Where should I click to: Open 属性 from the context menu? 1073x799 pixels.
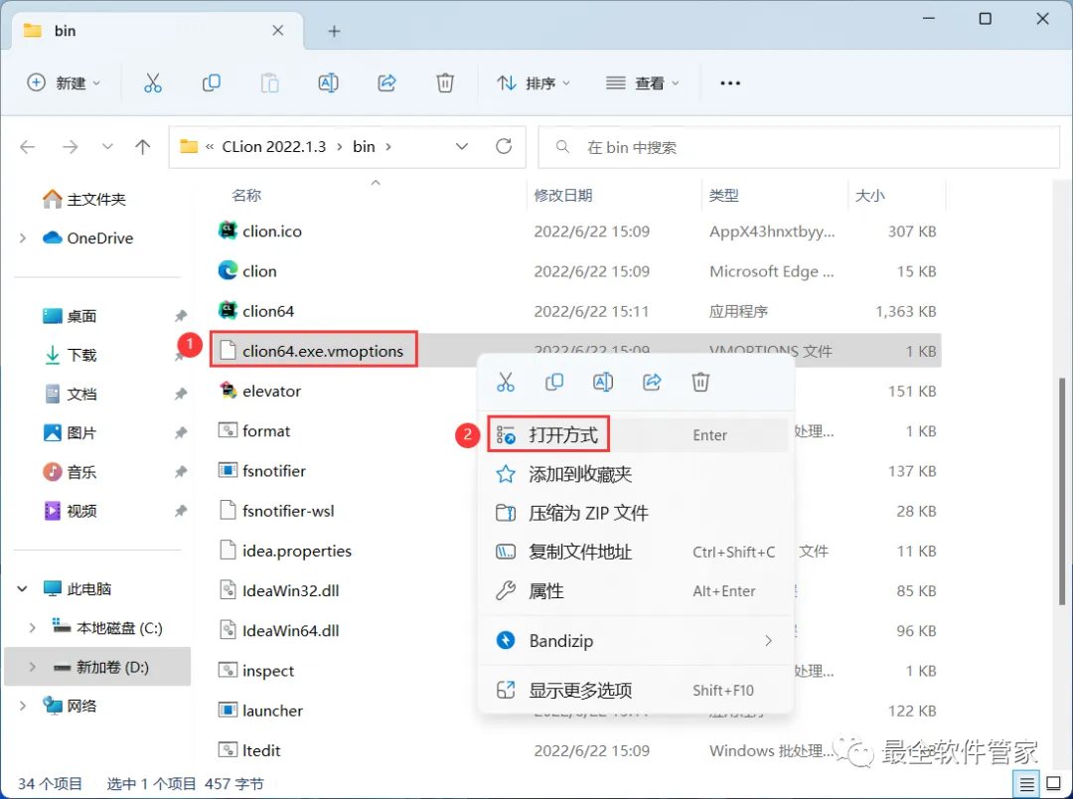(x=637, y=591)
